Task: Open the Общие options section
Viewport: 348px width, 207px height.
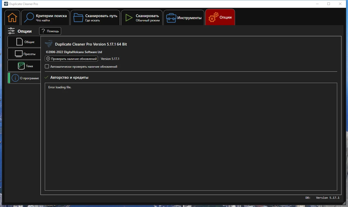Action: click(24, 42)
